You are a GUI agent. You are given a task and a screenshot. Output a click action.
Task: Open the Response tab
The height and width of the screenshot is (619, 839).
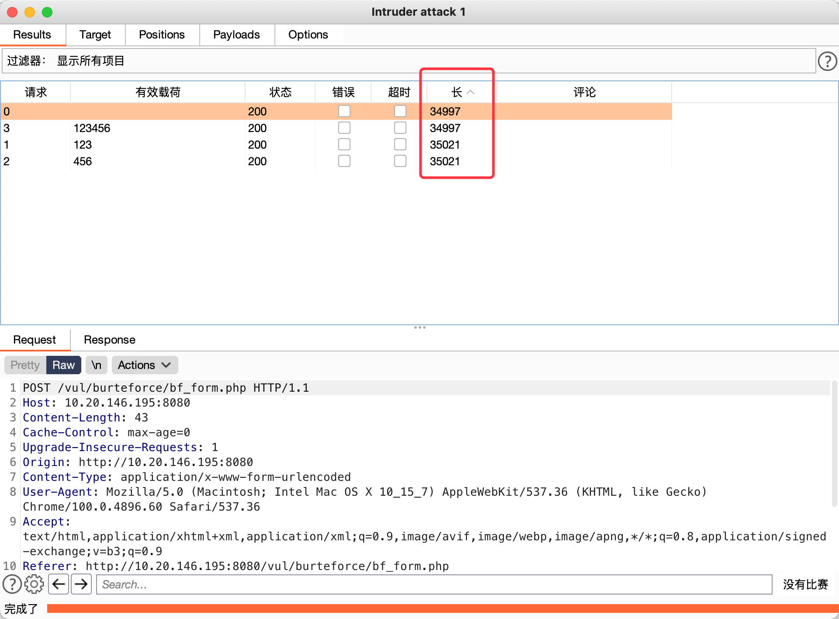(x=109, y=340)
